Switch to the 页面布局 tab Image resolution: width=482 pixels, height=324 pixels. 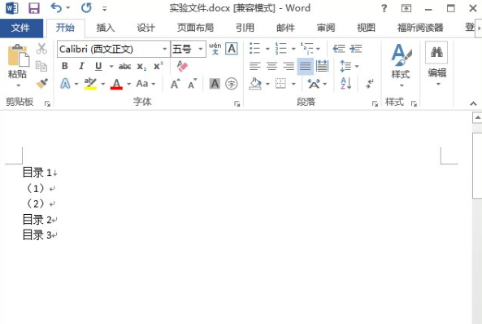point(195,28)
